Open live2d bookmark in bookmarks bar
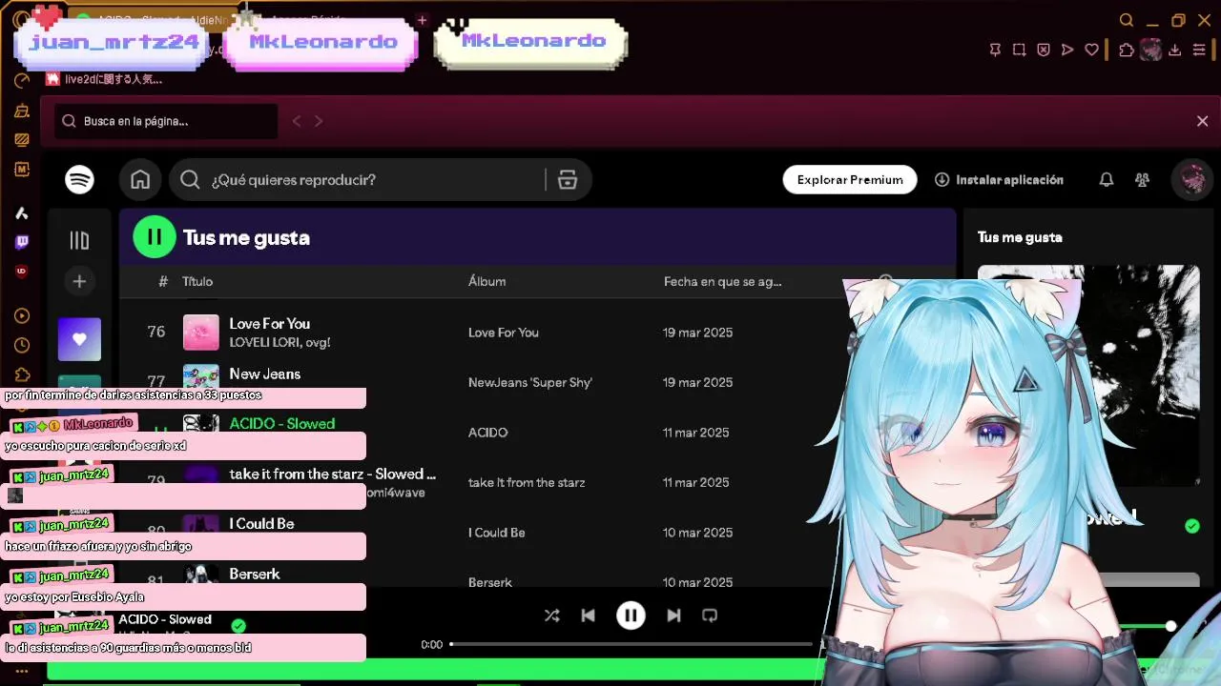This screenshot has width=1221, height=686. click(x=105, y=79)
